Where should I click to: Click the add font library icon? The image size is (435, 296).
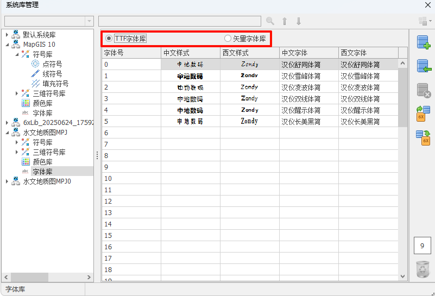click(x=423, y=42)
